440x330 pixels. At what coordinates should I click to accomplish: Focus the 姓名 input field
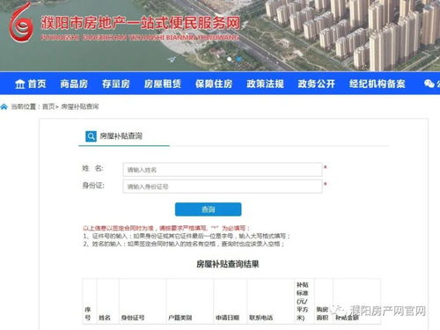[x=223, y=170]
